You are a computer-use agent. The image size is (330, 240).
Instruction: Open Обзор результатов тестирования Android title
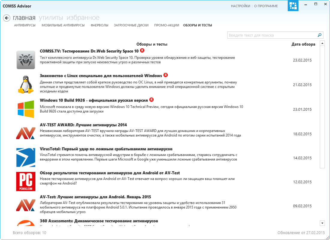[109, 173]
